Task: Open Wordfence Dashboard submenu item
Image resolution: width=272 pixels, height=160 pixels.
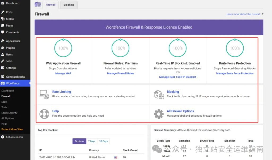Action: click(x=7, y=91)
